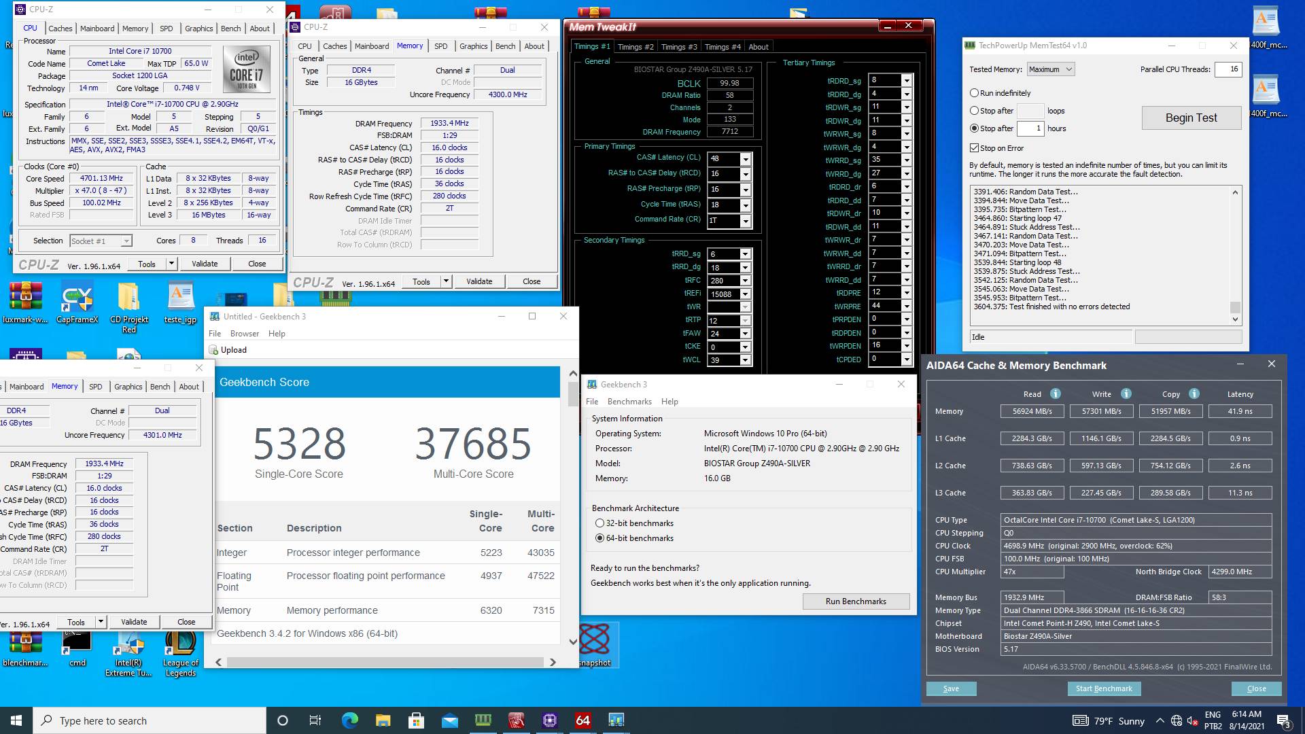
Task: Select the 32-bit benchmarks radio button
Action: (x=599, y=523)
